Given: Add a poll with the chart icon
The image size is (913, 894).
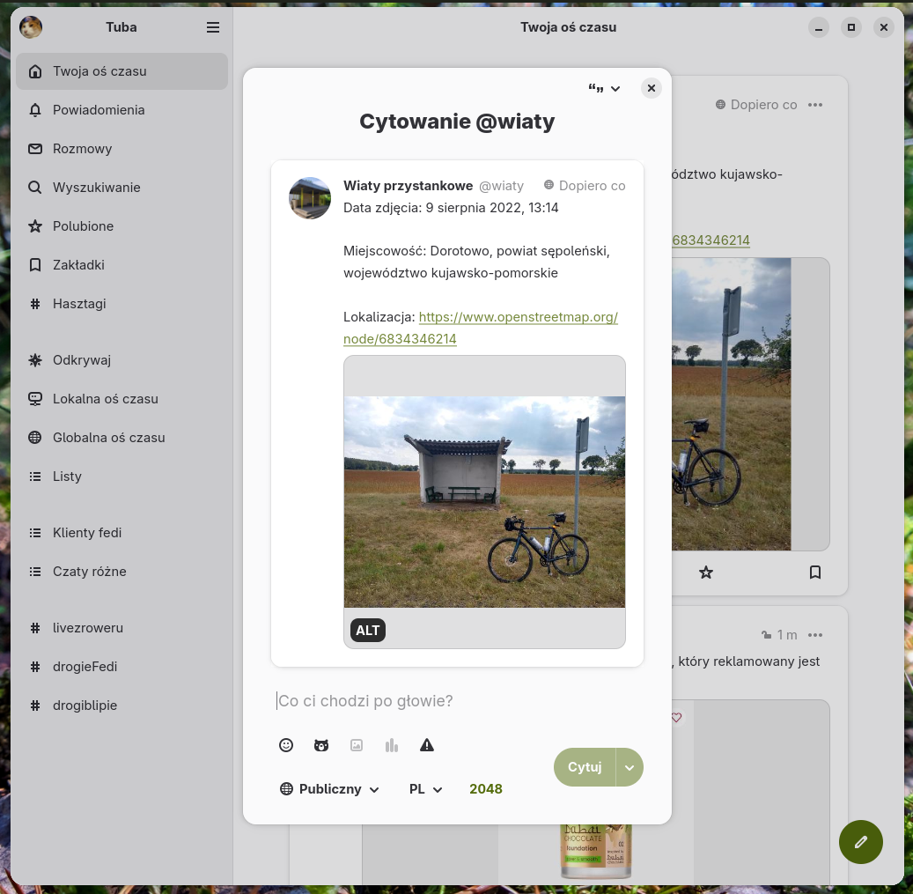Looking at the screenshot, I should [392, 745].
